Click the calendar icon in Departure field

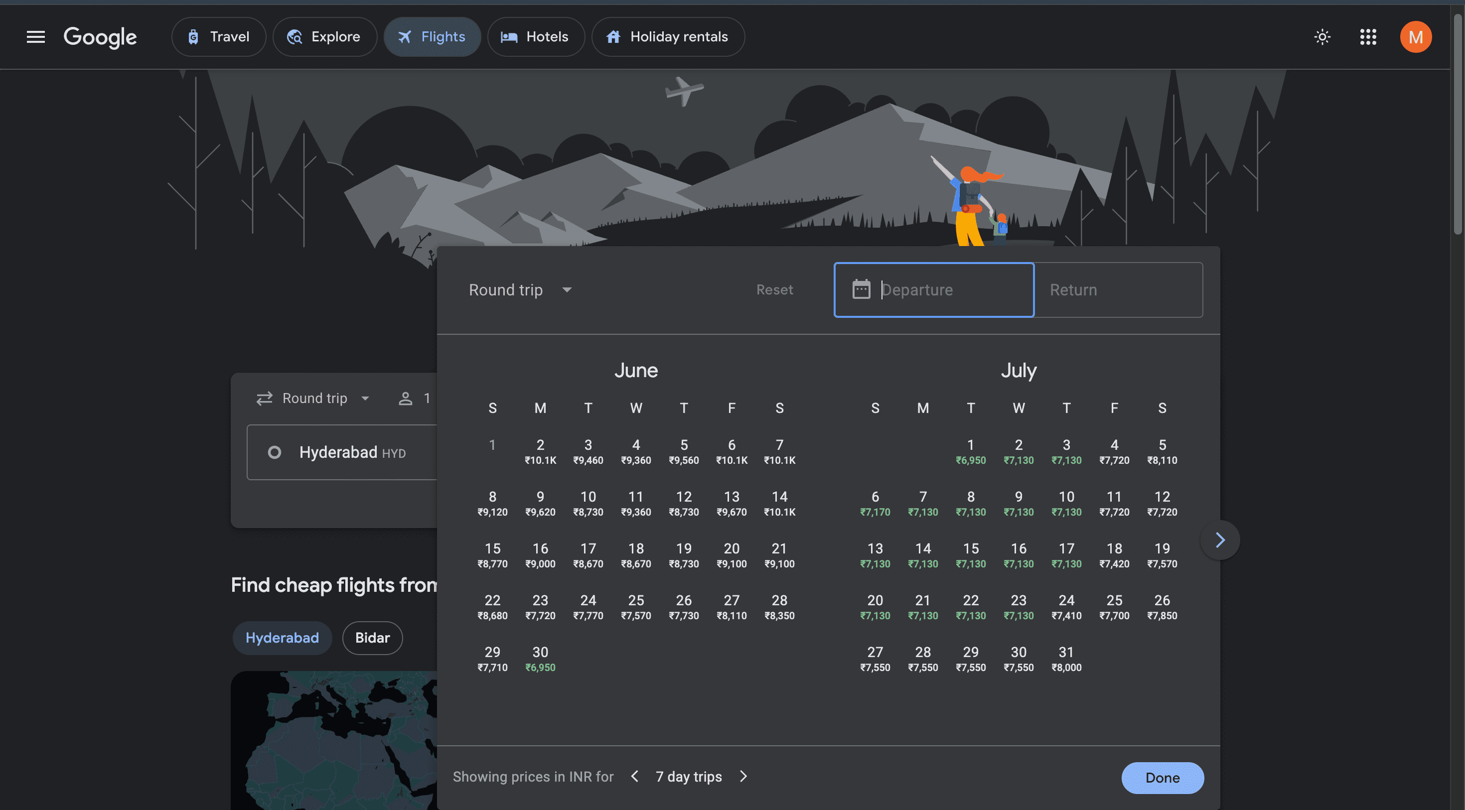click(861, 289)
